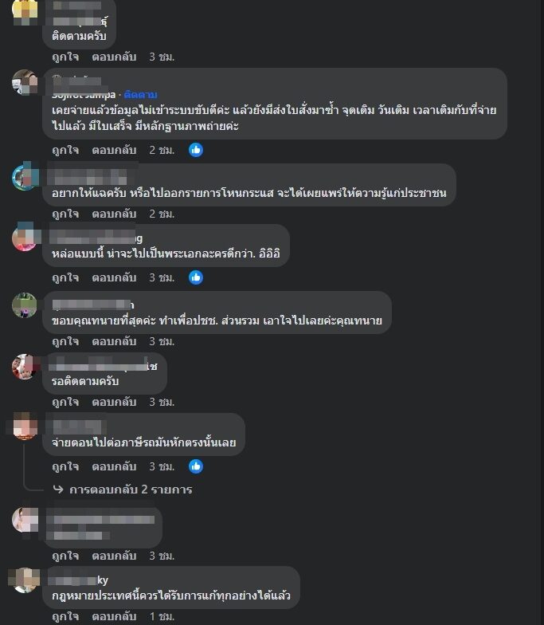The height and width of the screenshot is (625, 544).
Task: Click the reply arrow icon beside การตอบกลับ 2 รายการ
Action: pyautogui.click(x=58, y=489)
